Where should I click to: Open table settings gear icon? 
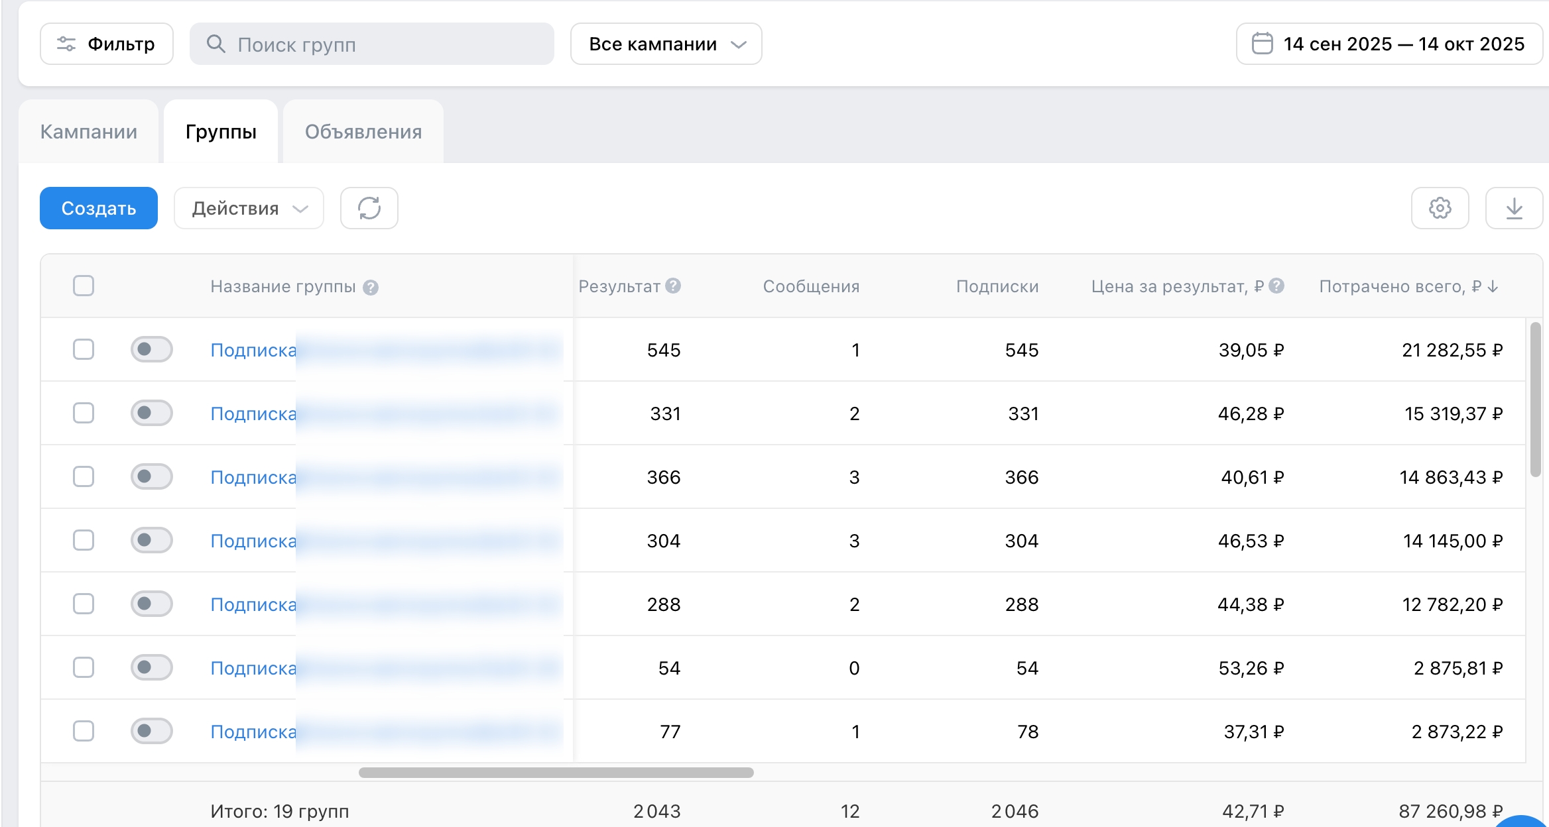1440,208
